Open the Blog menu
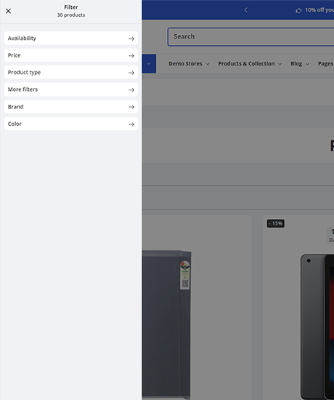334x400 pixels. (300, 63)
